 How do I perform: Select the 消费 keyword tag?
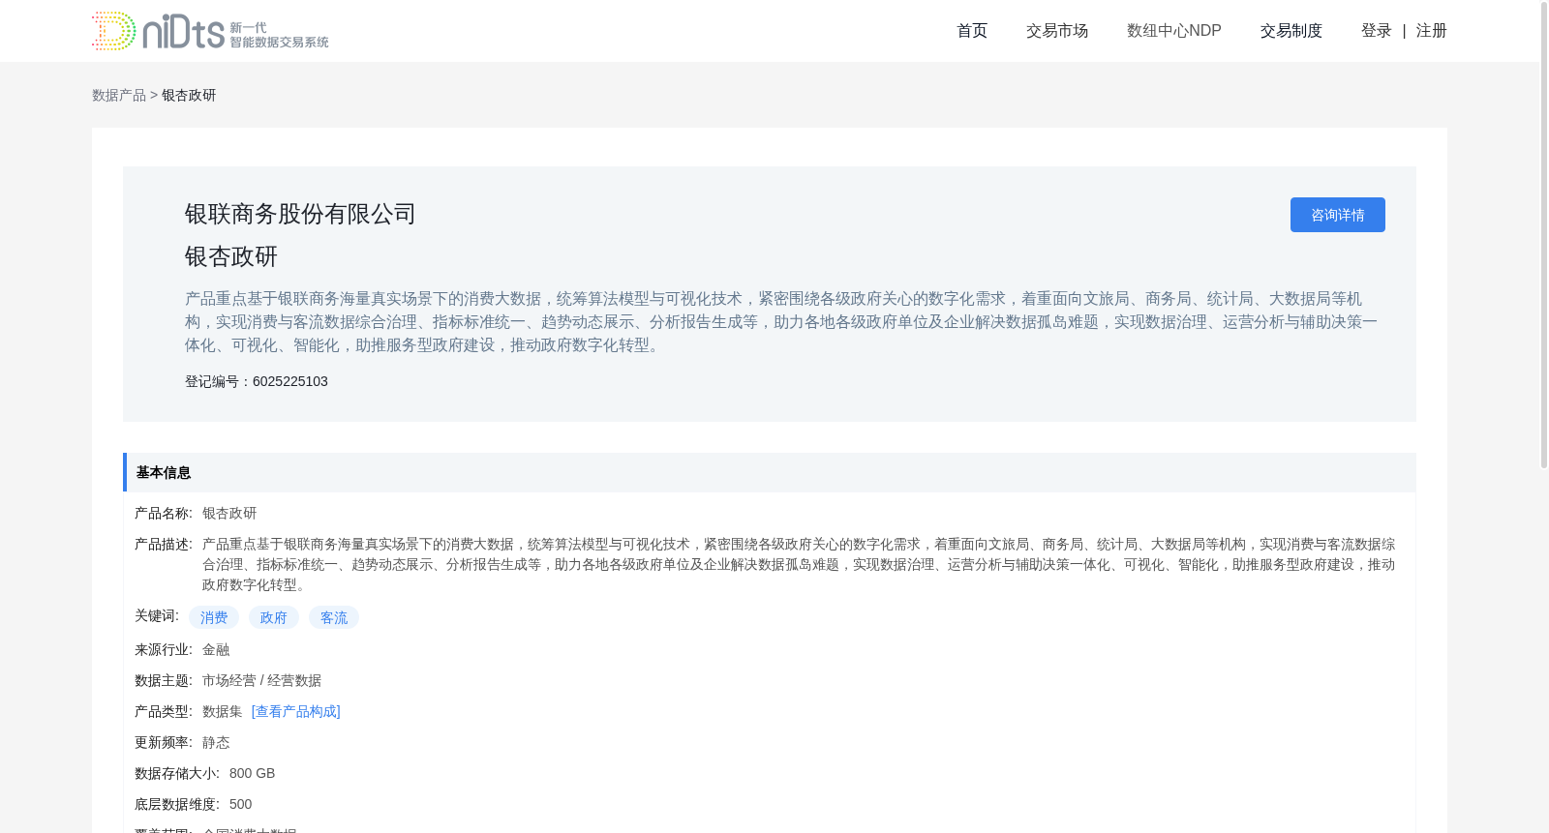click(x=214, y=617)
